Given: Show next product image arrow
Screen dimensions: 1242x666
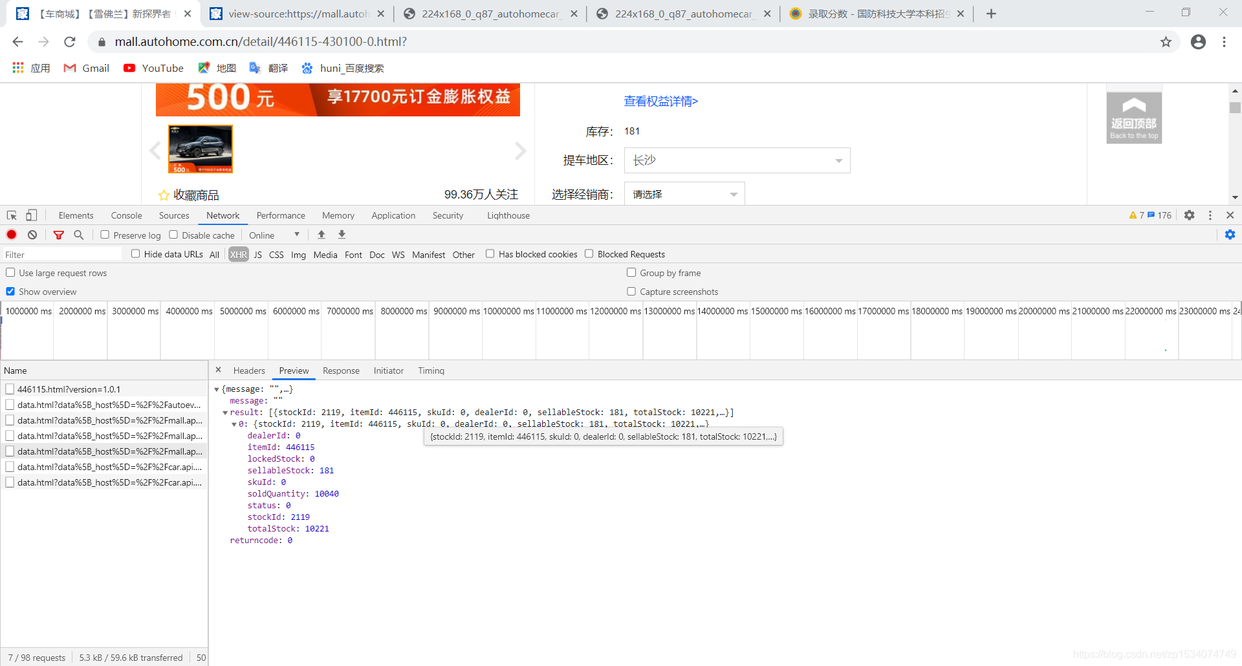Looking at the screenshot, I should [521, 151].
